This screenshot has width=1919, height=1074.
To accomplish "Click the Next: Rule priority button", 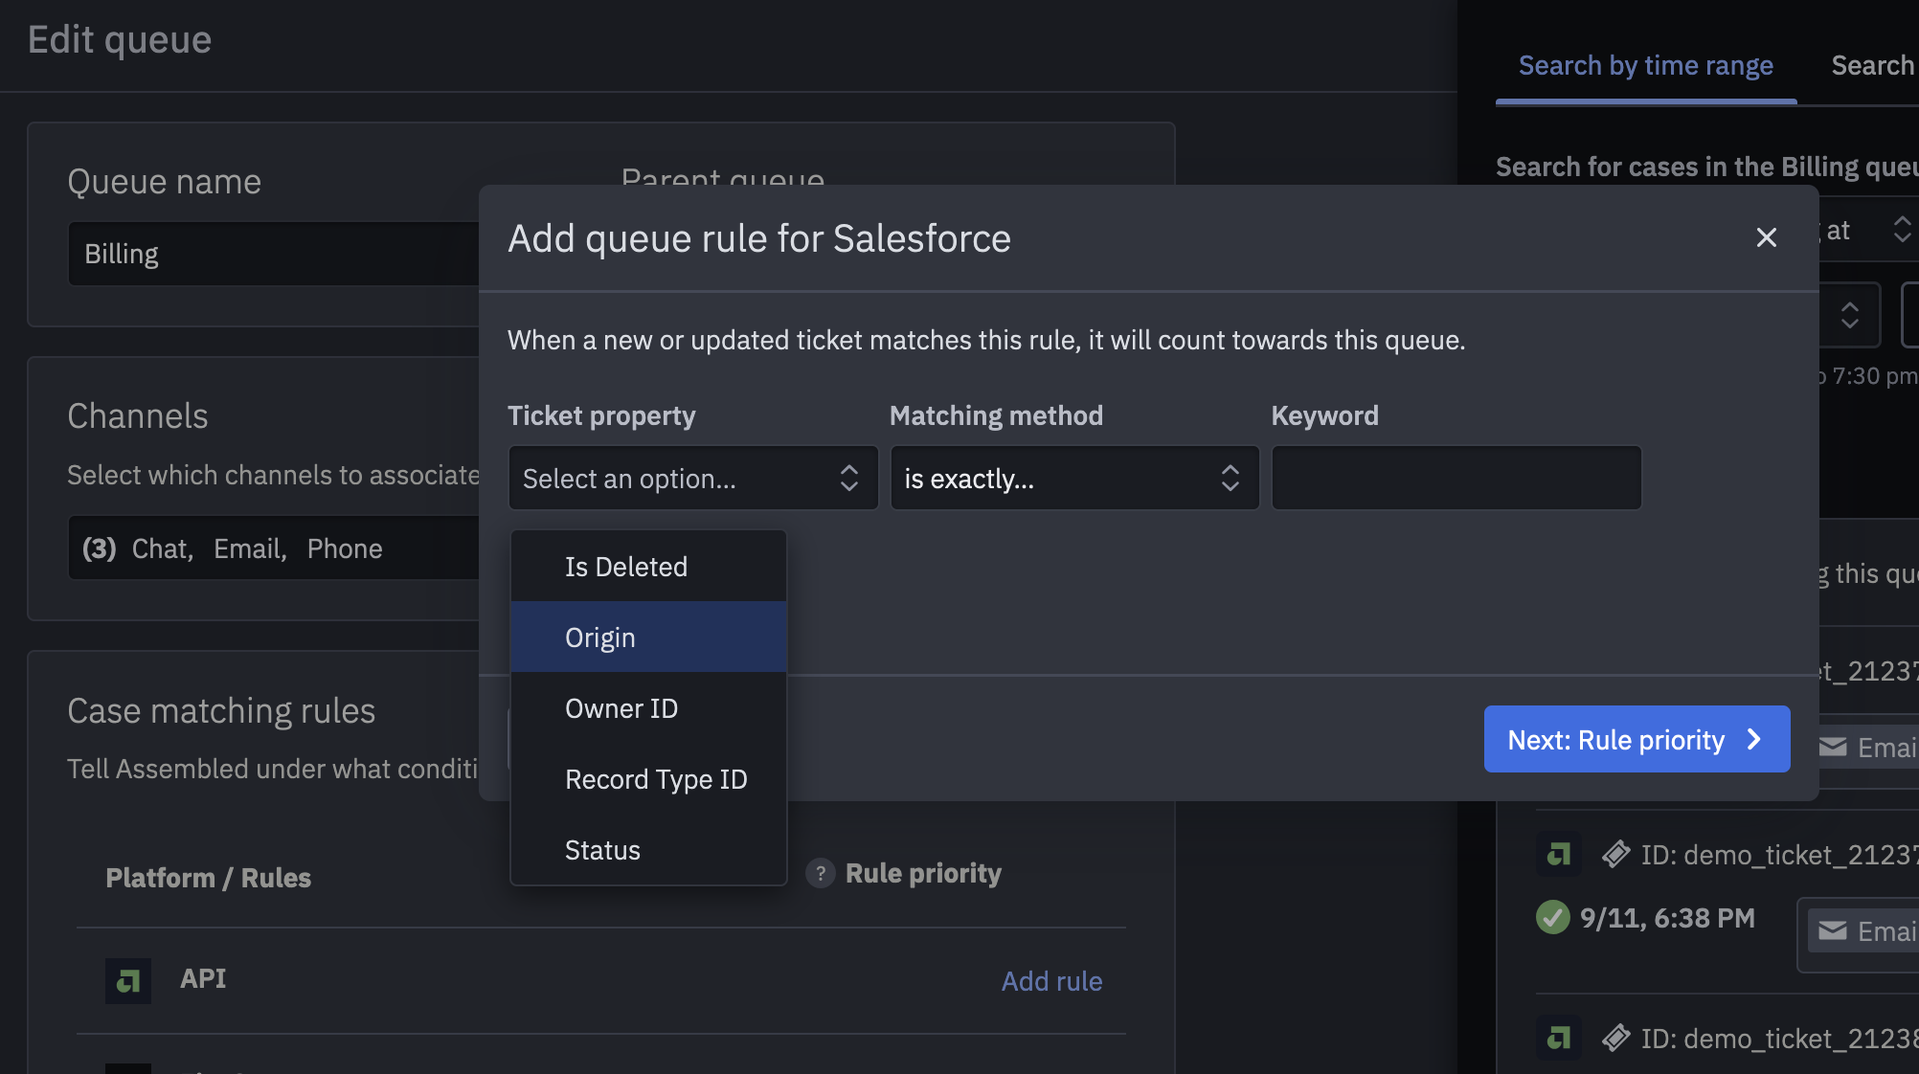I will 1636,739.
